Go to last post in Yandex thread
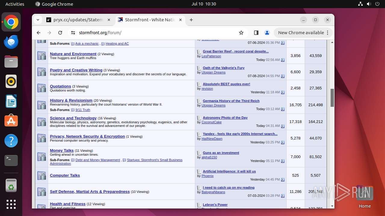 click(283, 142)
